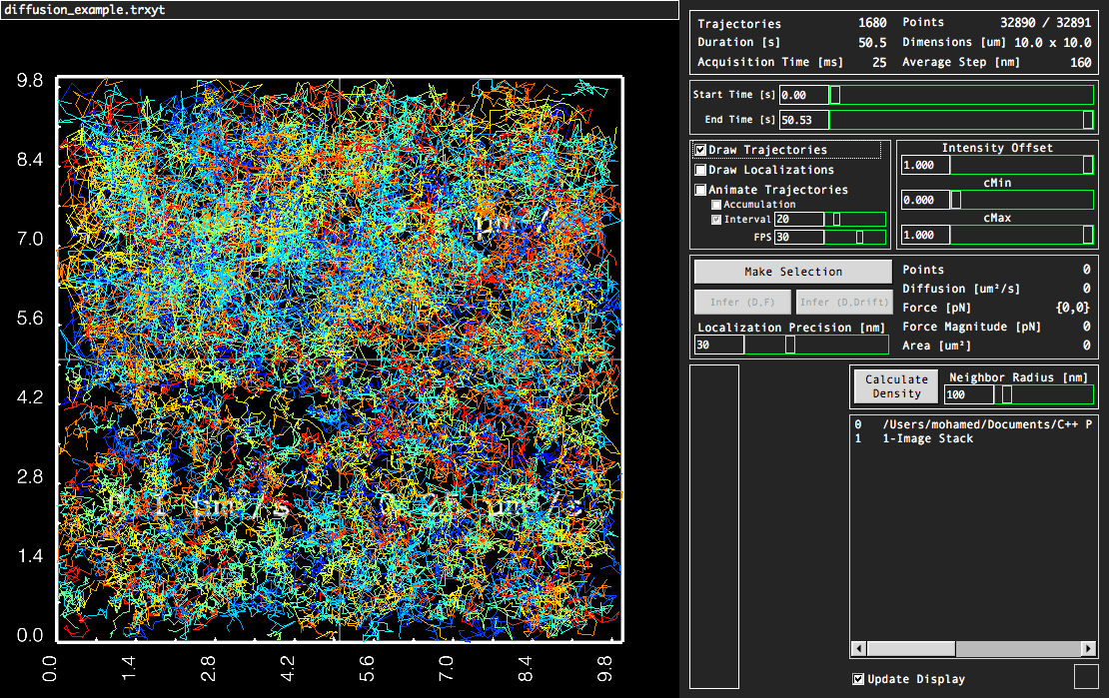Uncheck the Update Display checkbox

858,679
